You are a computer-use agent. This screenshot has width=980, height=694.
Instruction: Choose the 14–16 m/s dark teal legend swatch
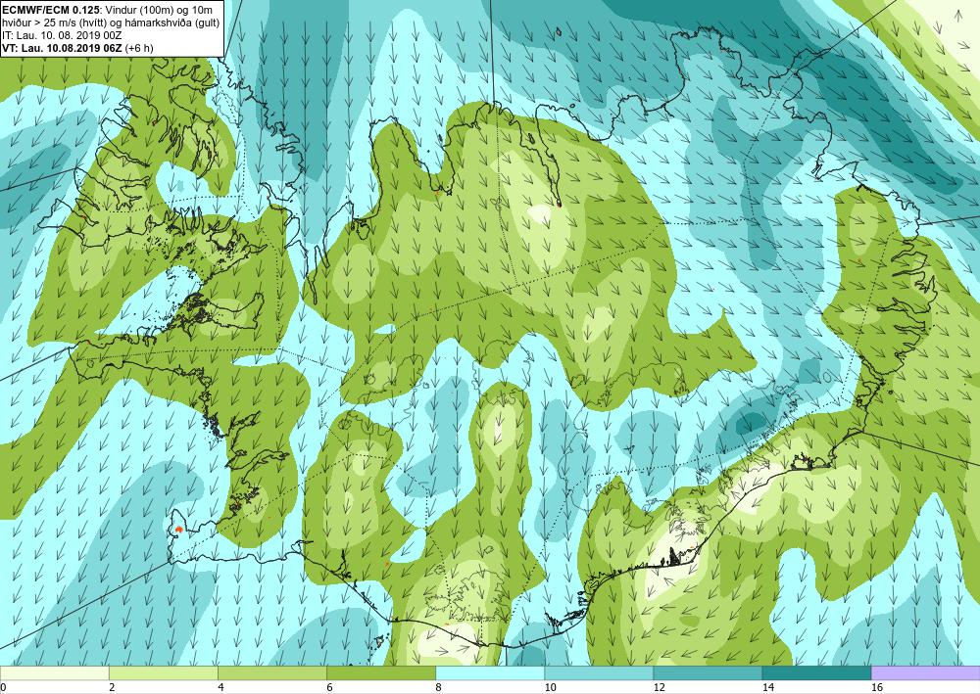coord(816,672)
